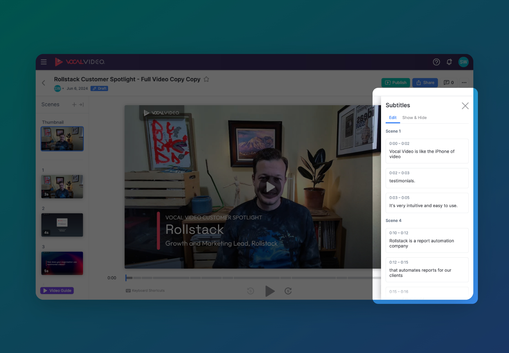Open the help question mark icon
Screen dimensions: 509x353
pos(437,62)
